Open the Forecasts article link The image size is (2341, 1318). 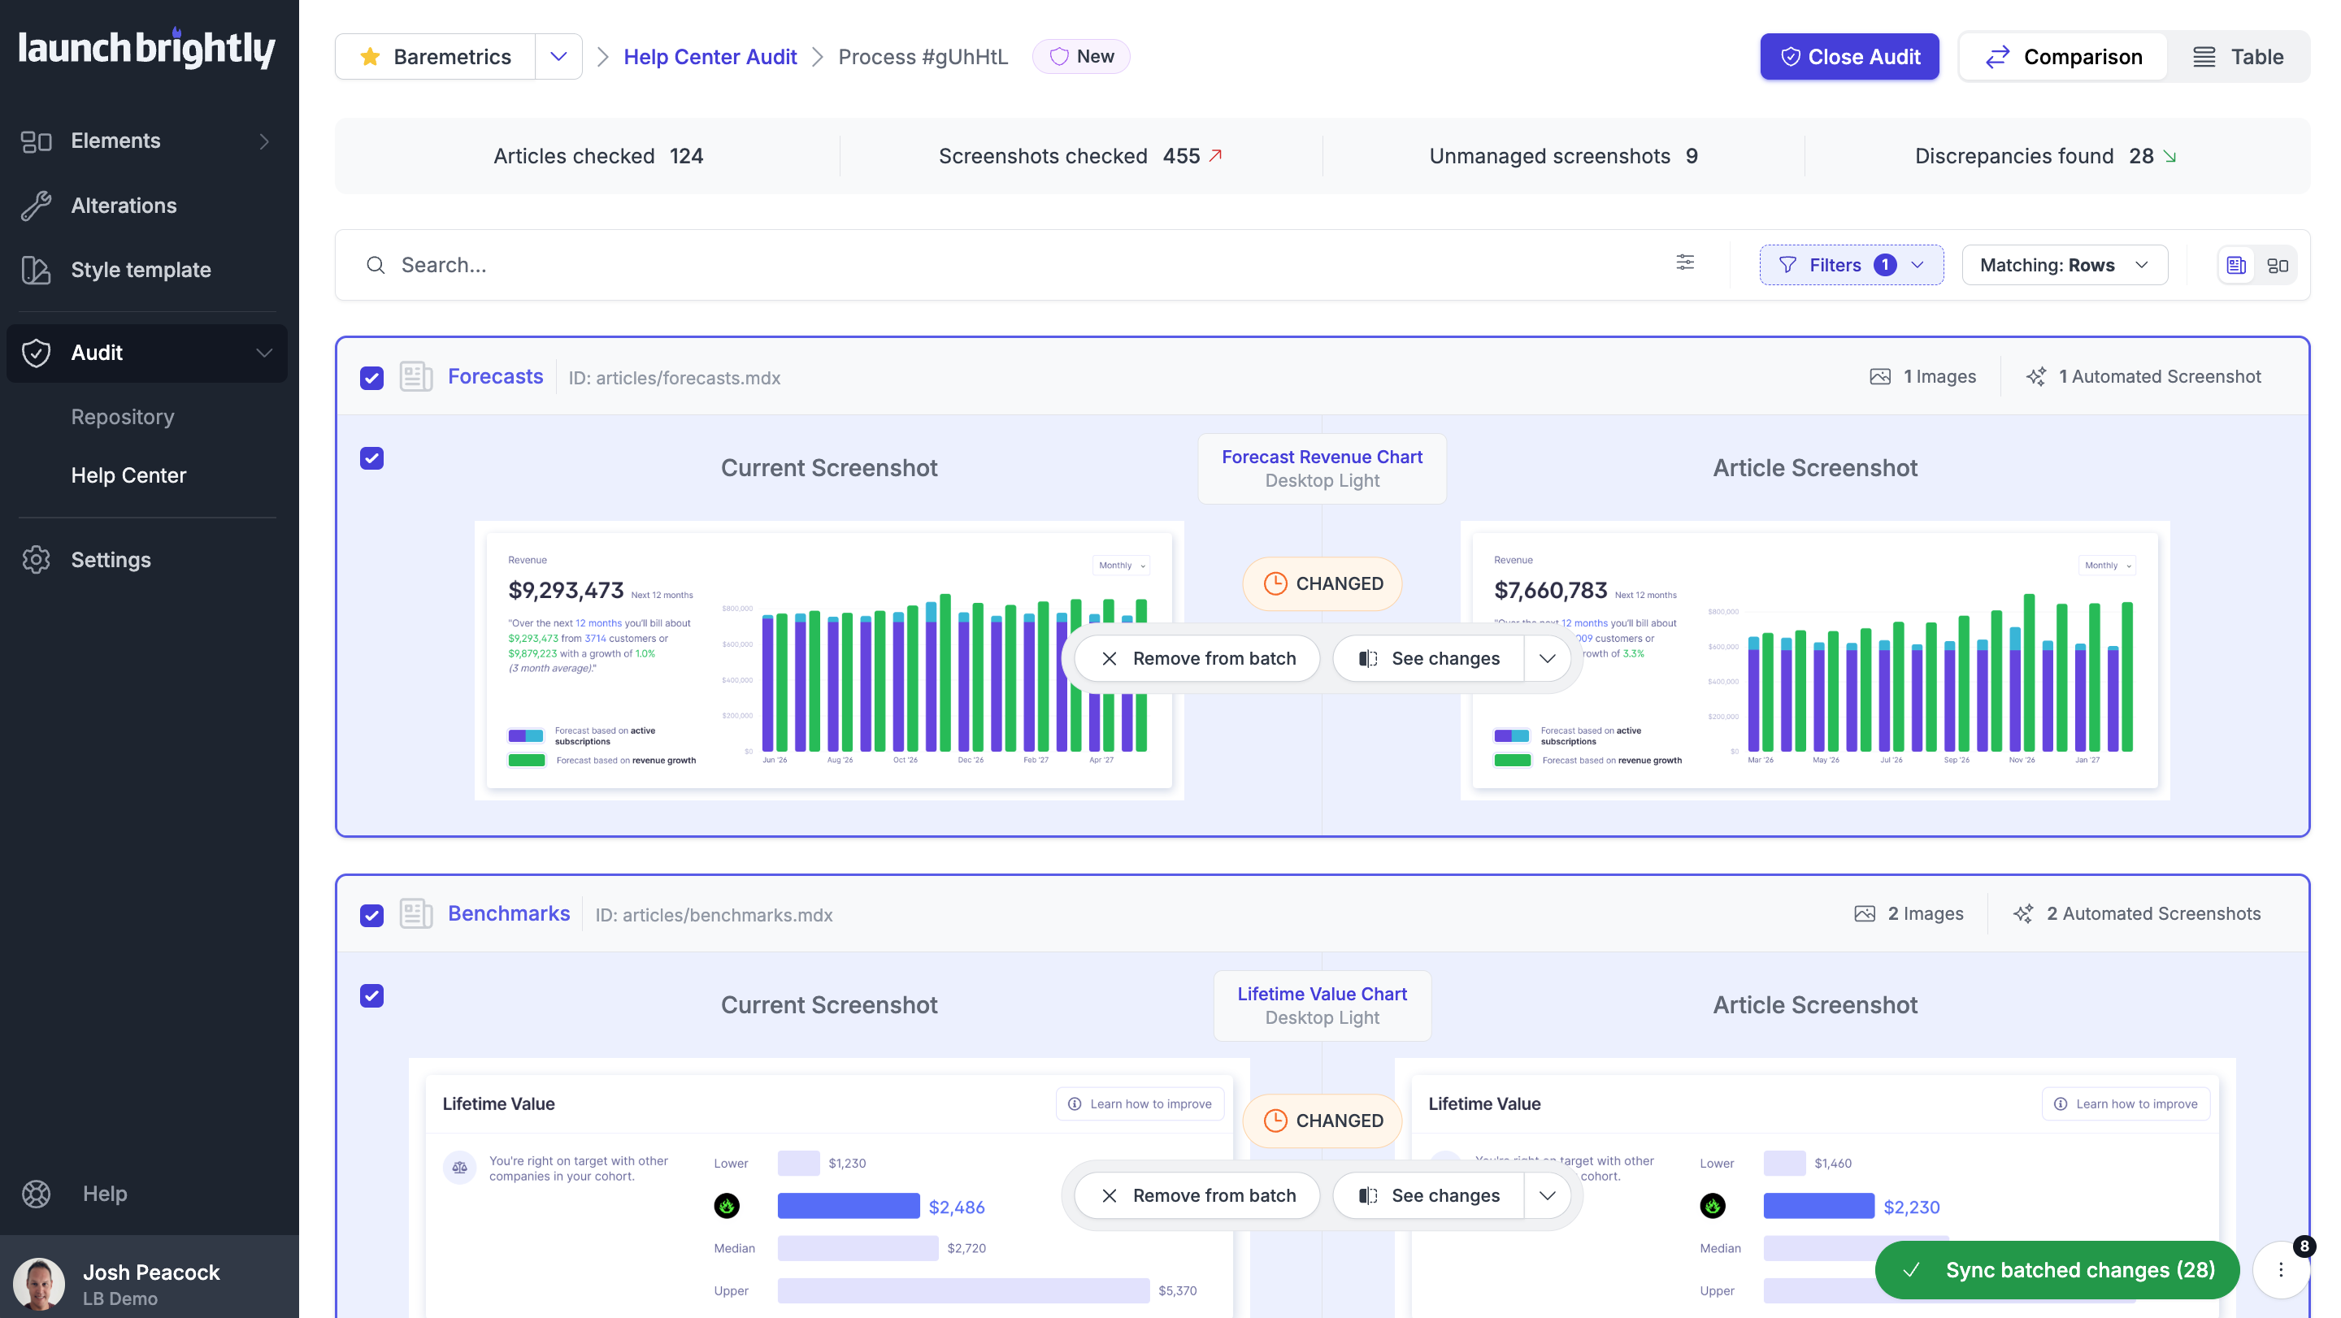(495, 376)
